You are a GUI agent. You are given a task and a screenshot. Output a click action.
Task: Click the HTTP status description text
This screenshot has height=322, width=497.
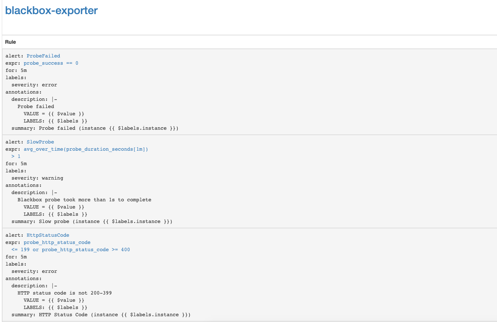64,293
